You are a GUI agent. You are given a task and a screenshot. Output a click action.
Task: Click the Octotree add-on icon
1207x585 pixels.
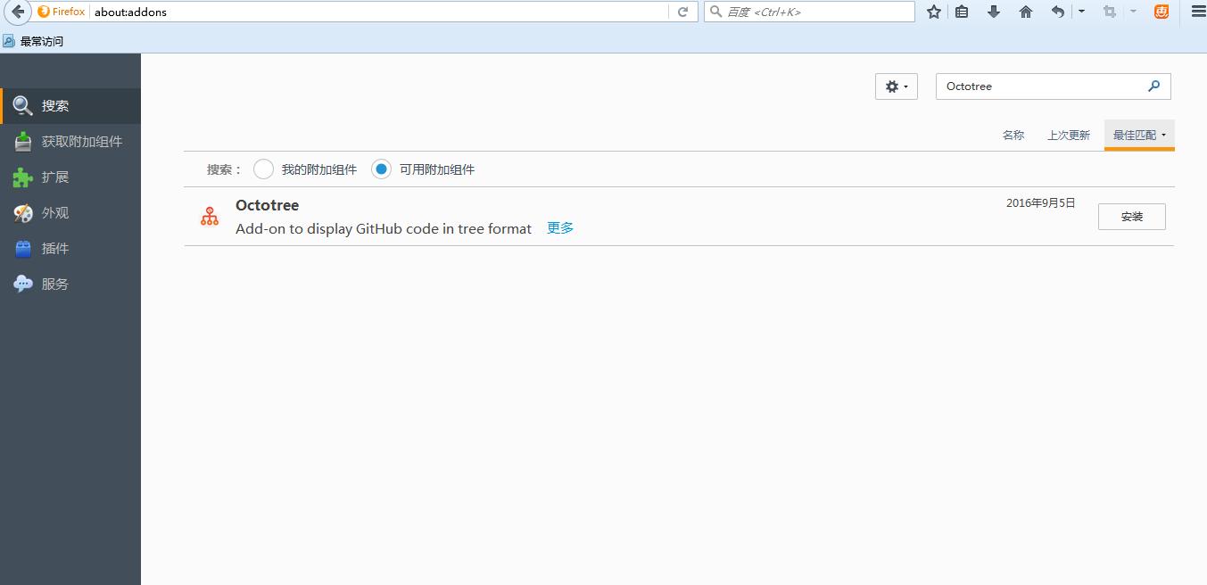click(x=209, y=216)
